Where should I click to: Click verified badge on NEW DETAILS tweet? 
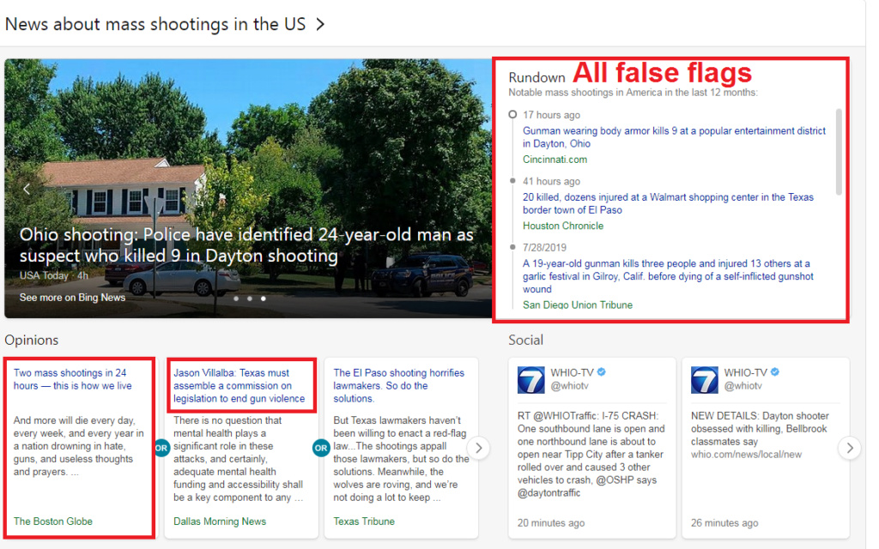pos(775,372)
